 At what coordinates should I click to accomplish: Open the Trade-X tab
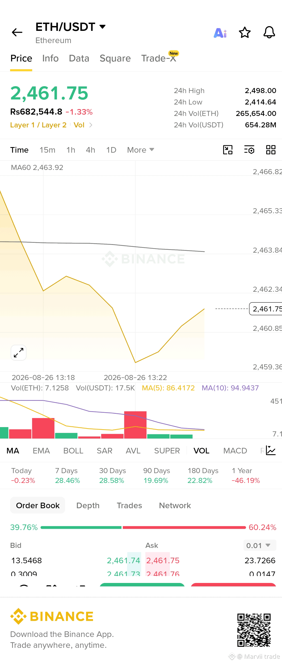(159, 58)
